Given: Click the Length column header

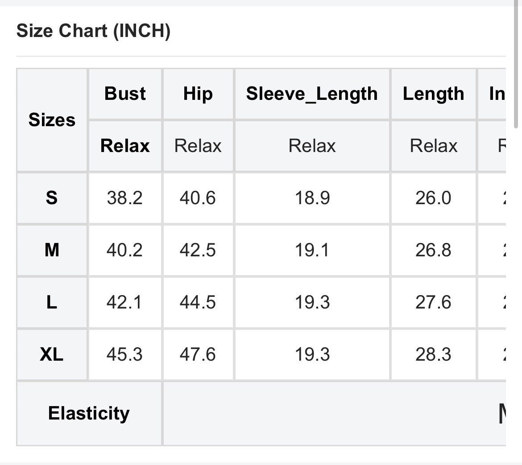Looking at the screenshot, I should tap(433, 94).
